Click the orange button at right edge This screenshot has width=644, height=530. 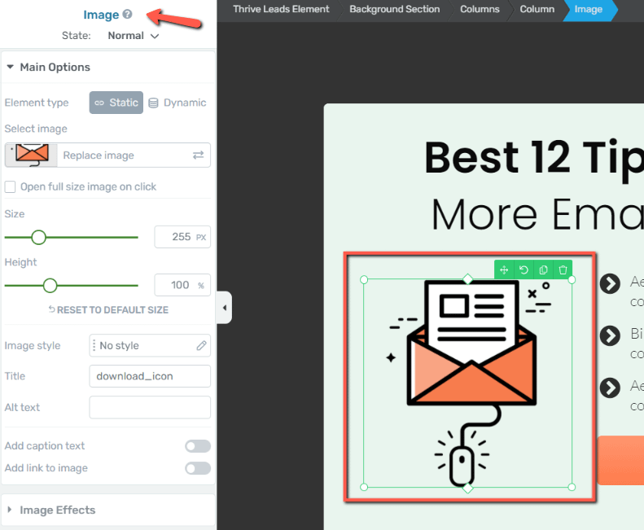click(x=620, y=461)
